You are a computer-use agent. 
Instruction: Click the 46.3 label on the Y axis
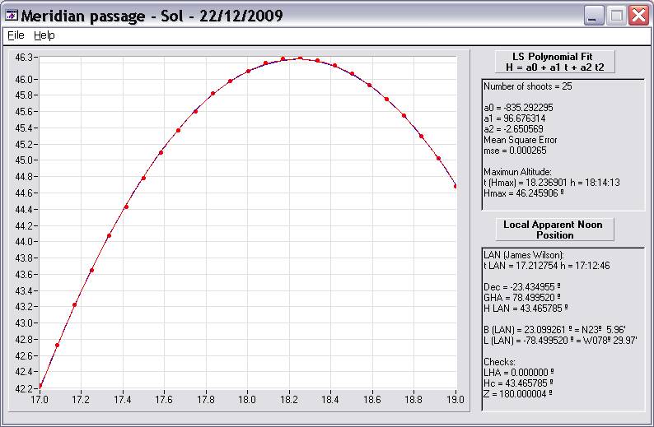pos(24,57)
